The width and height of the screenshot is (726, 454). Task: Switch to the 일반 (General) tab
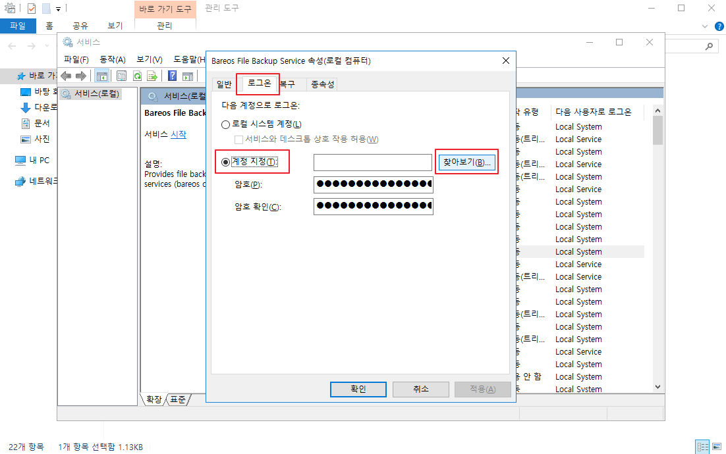click(x=224, y=84)
